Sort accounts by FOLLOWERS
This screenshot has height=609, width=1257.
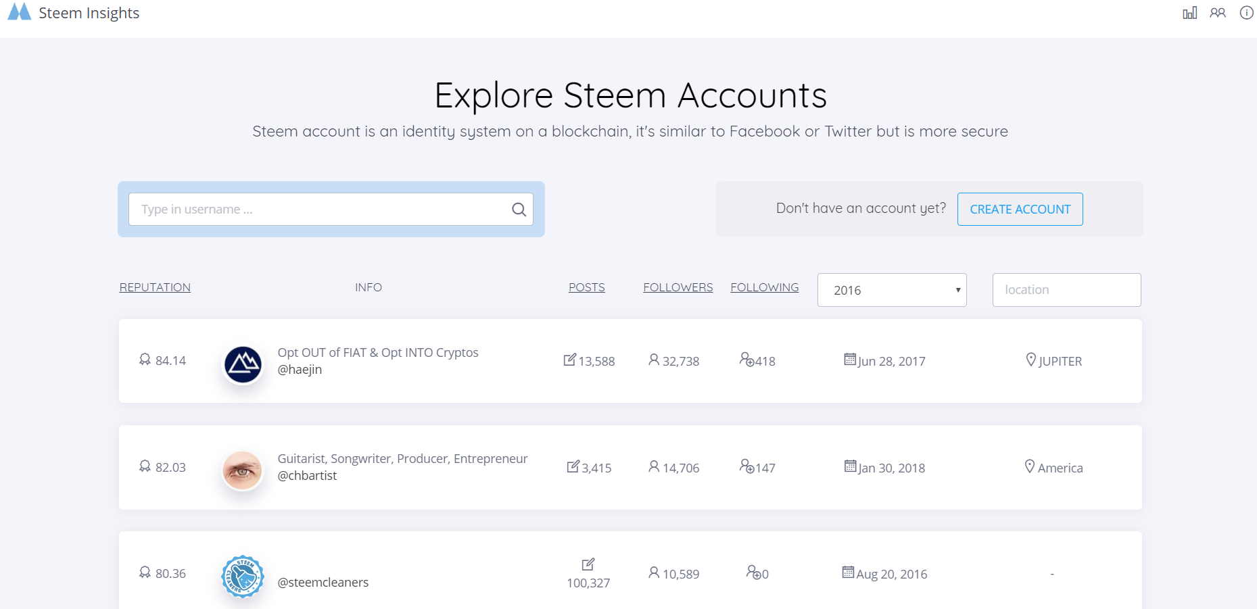click(x=678, y=287)
